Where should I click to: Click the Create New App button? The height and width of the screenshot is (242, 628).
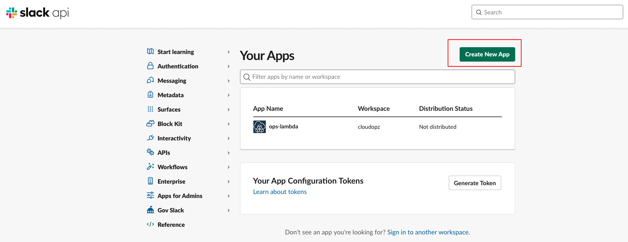pos(487,54)
